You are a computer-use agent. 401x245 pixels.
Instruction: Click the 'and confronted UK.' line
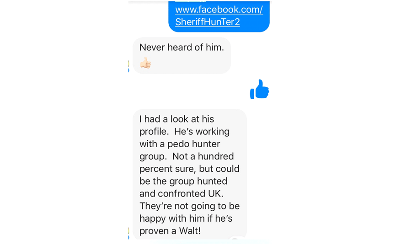tap(182, 194)
